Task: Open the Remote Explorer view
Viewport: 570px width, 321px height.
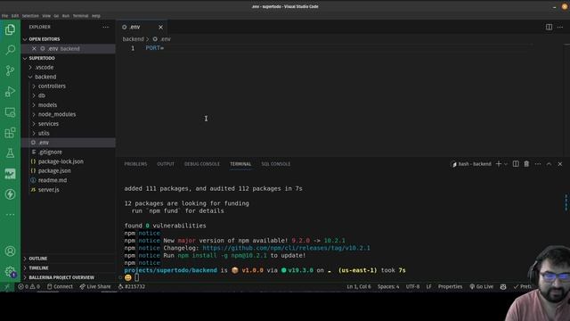Action: pyautogui.click(x=10, y=112)
